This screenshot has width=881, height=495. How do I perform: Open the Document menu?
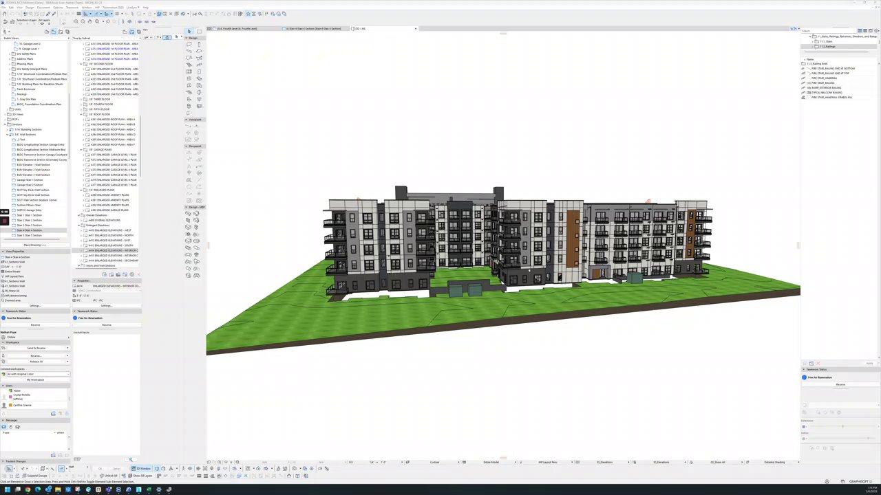click(43, 8)
